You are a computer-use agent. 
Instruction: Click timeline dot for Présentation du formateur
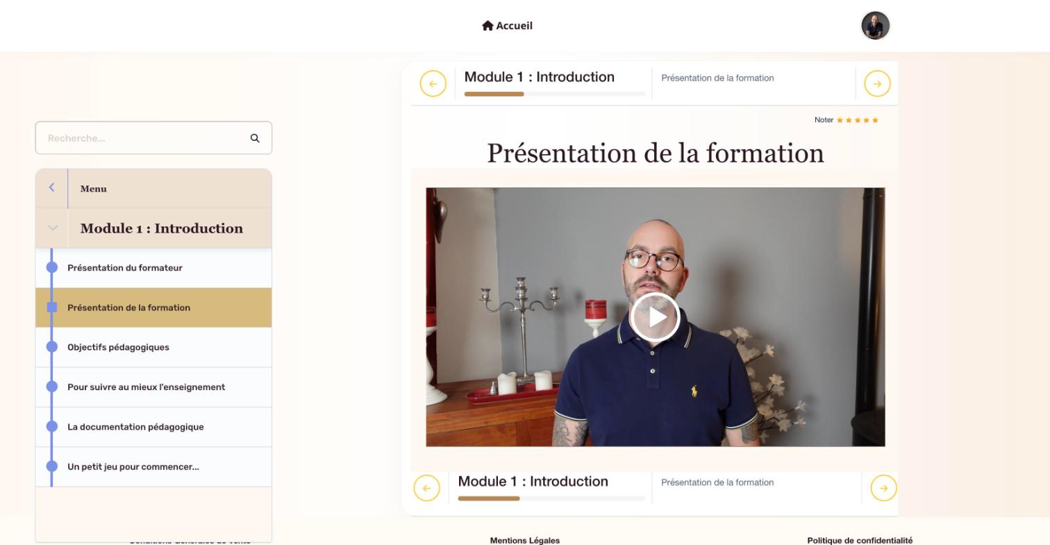(x=52, y=267)
